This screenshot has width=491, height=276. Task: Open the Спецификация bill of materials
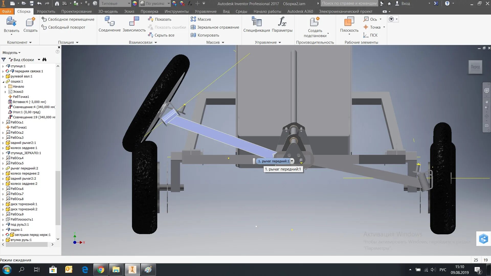[x=256, y=22]
